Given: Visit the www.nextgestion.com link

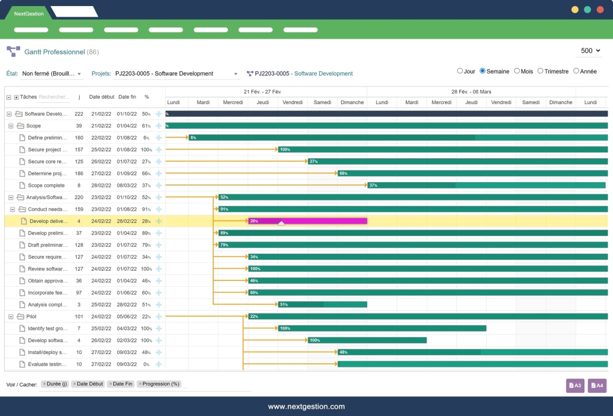Looking at the screenshot, I should [x=306, y=406].
